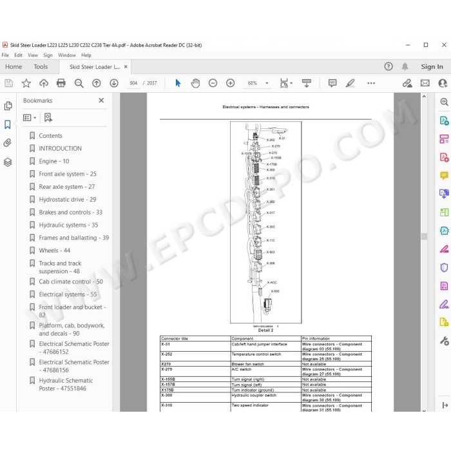
Task: Close the Bookmarks panel
Action: coord(101,101)
